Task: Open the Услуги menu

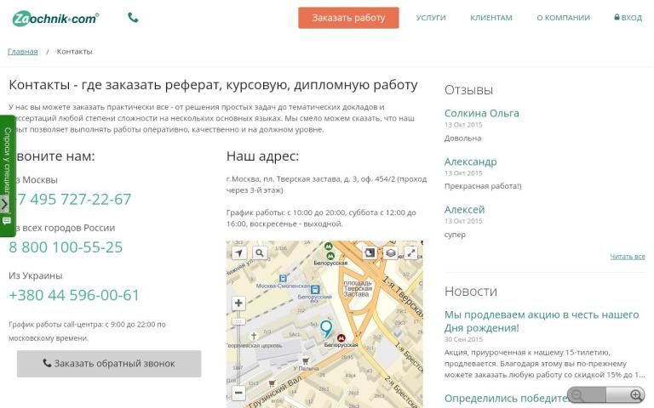Action: click(431, 18)
